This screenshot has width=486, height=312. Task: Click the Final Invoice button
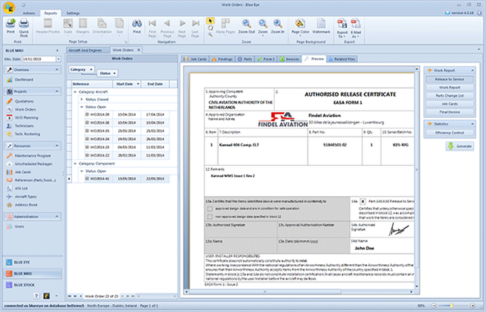point(450,112)
